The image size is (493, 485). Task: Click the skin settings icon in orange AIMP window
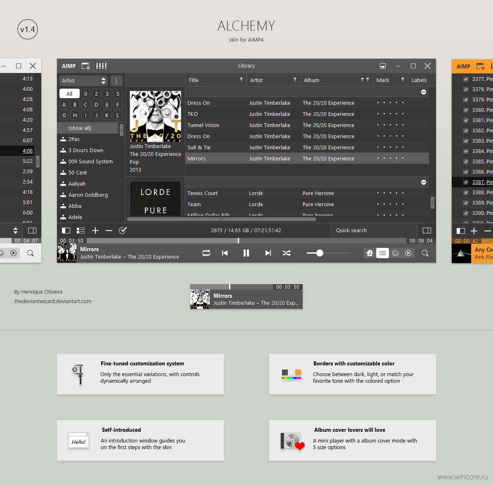click(x=481, y=66)
